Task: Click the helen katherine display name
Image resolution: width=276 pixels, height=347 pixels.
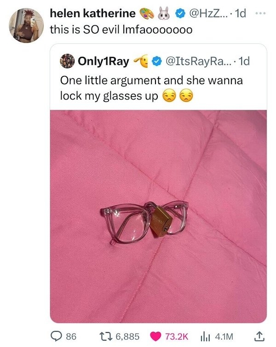Action: 92,13
